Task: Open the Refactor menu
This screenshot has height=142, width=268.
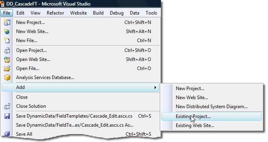Action: [x=55, y=13]
